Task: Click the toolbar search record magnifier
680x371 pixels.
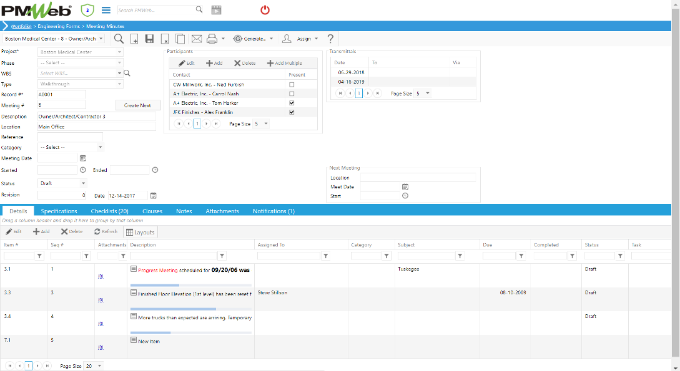Action: pos(119,39)
